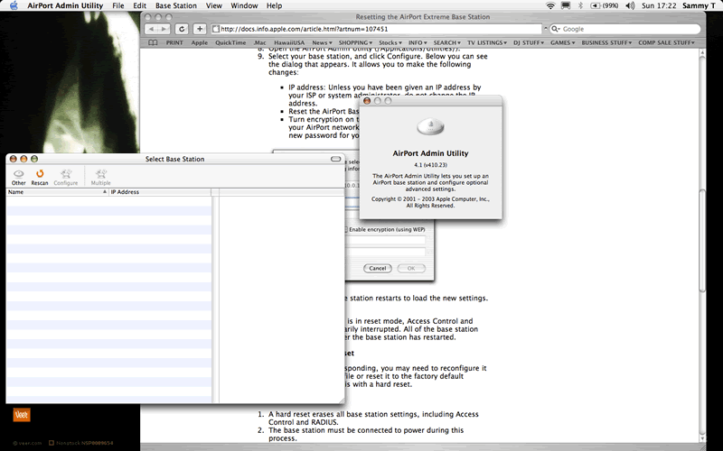Click Safari forward arrow button
The image size is (723, 451).
pos(164,29)
